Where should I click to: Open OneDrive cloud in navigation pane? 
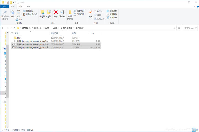coord(5,49)
